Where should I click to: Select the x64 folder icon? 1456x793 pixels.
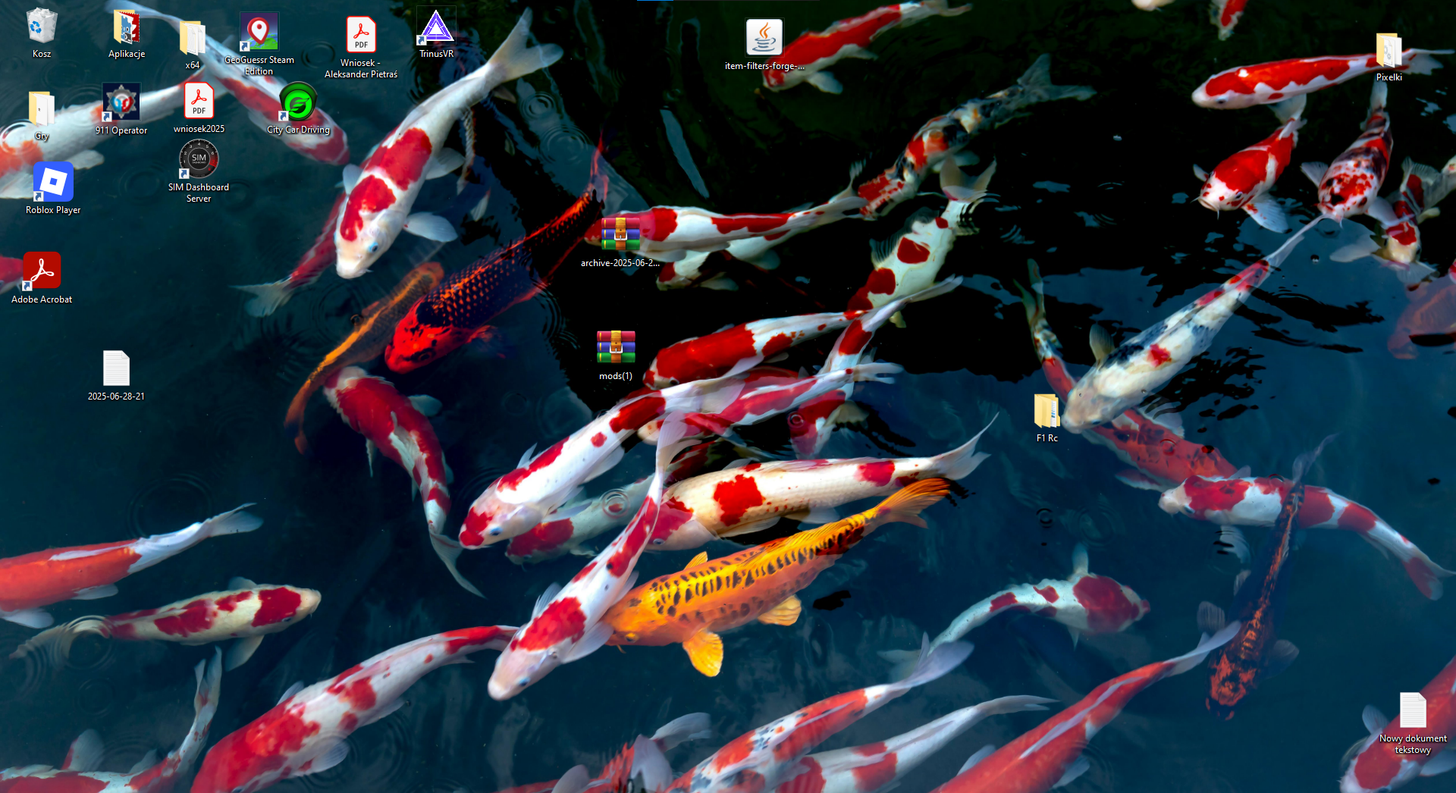coord(193,38)
